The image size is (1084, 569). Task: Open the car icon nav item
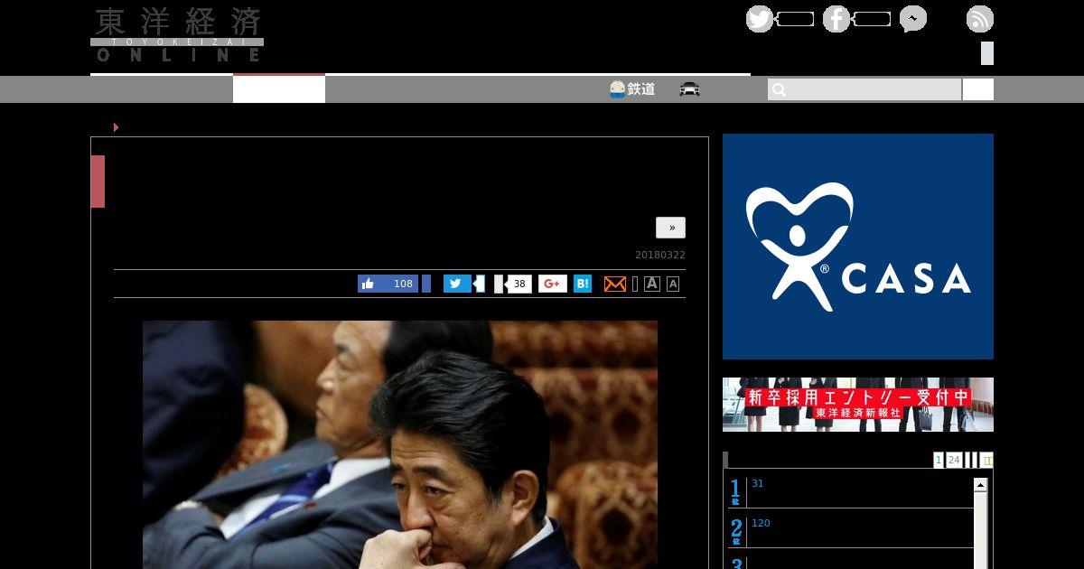click(690, 89)
